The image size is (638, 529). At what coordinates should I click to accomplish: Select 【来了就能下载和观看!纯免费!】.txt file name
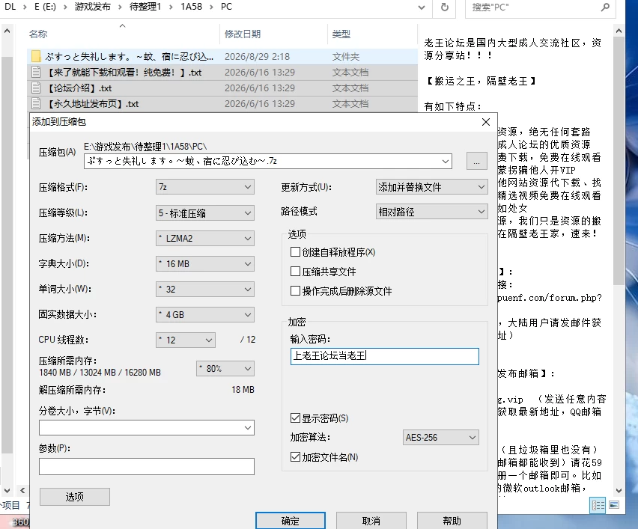124,73
